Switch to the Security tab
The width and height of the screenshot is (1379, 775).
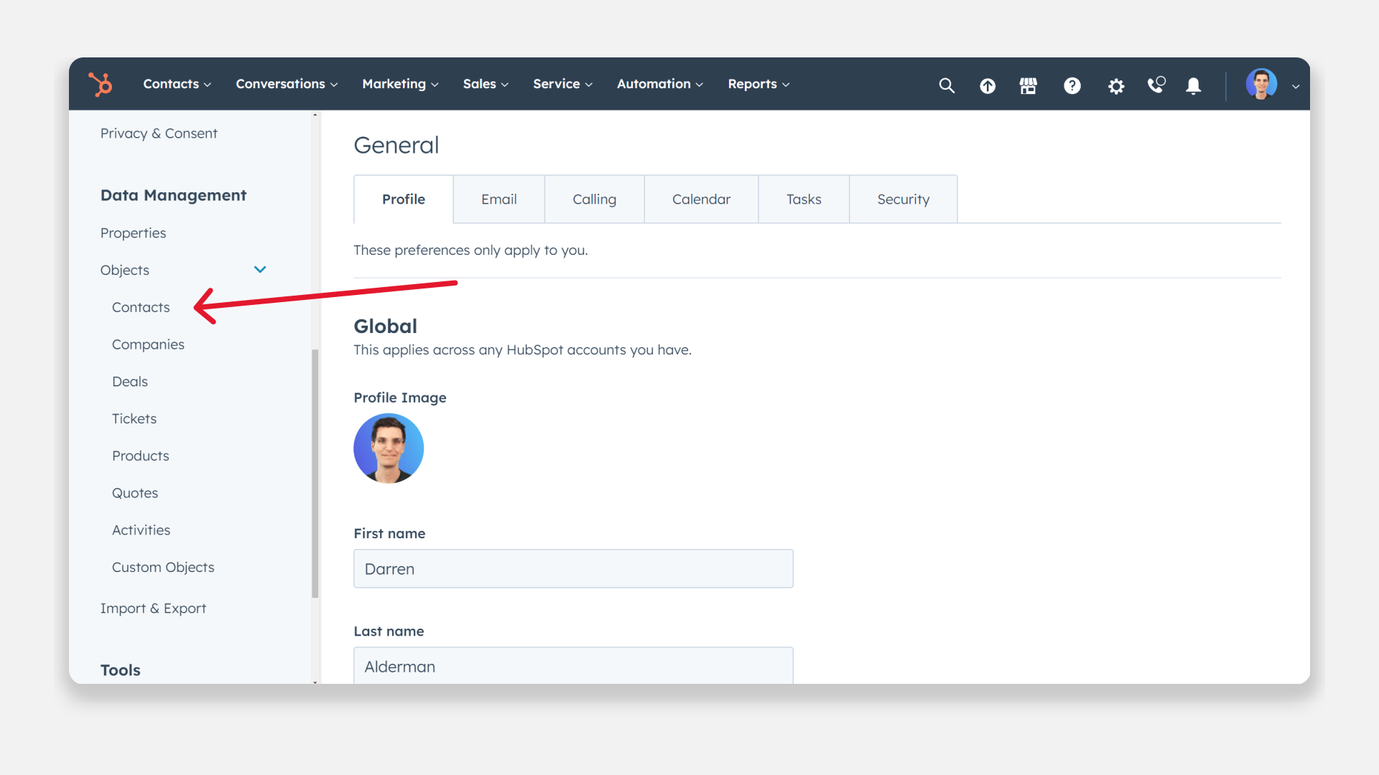tap(903, 199)
